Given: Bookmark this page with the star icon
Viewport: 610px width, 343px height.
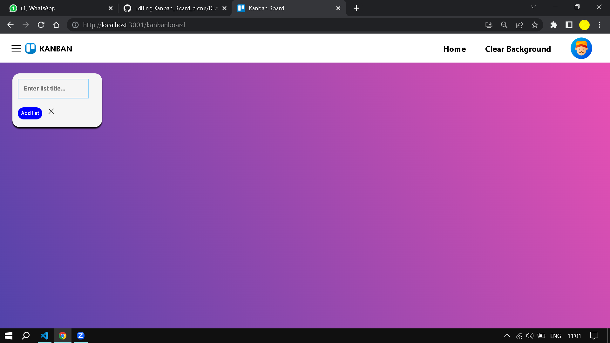Looking at the screenshot, I should [535, 25].
